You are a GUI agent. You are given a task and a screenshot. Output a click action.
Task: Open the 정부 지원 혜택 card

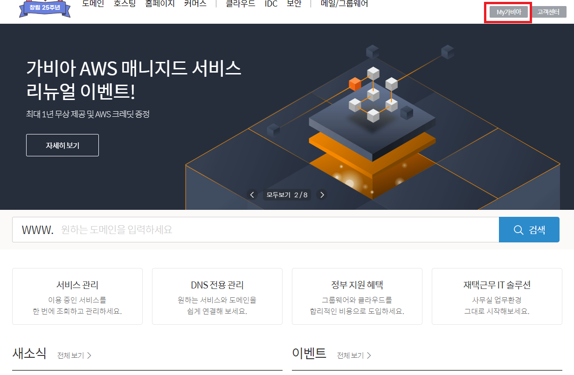357,296
